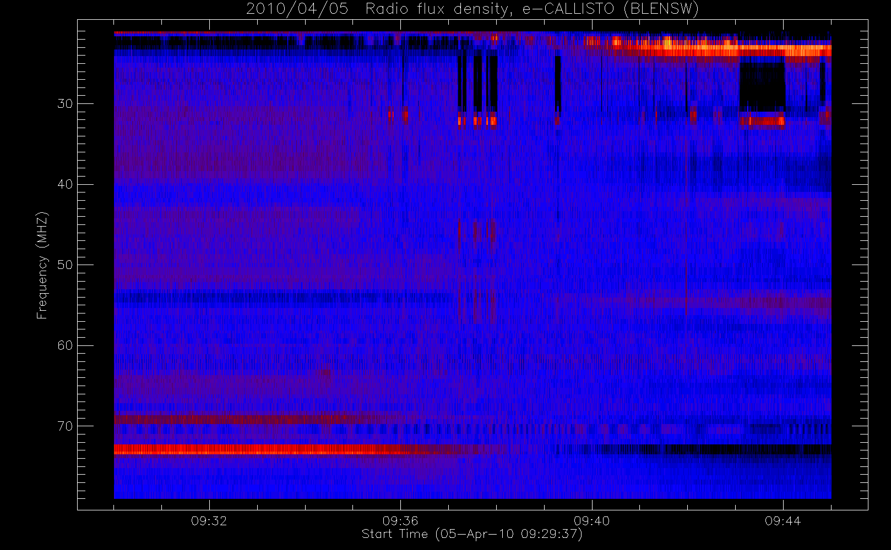Click the '09:40' time tick label

pyautogui.click(x=591, y=521)
